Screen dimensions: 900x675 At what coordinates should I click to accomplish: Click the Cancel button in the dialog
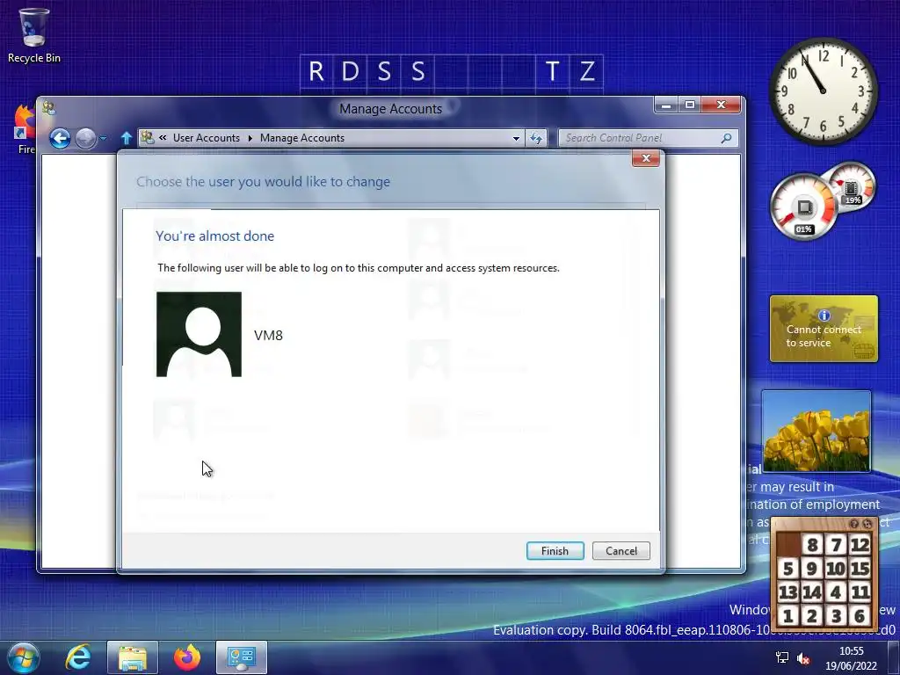pyautogui.click(x=621, y=551)
